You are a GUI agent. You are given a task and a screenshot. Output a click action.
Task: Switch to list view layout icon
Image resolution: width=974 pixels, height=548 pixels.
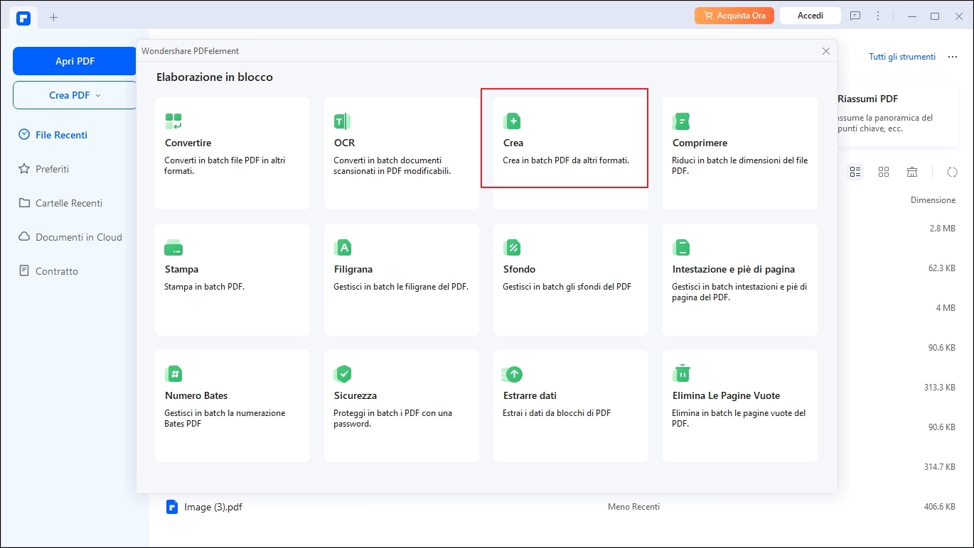click(x=855, y=172)
